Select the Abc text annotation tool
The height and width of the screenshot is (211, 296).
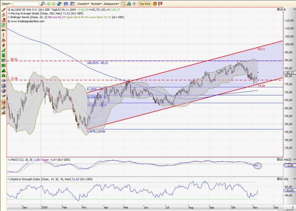3,30
